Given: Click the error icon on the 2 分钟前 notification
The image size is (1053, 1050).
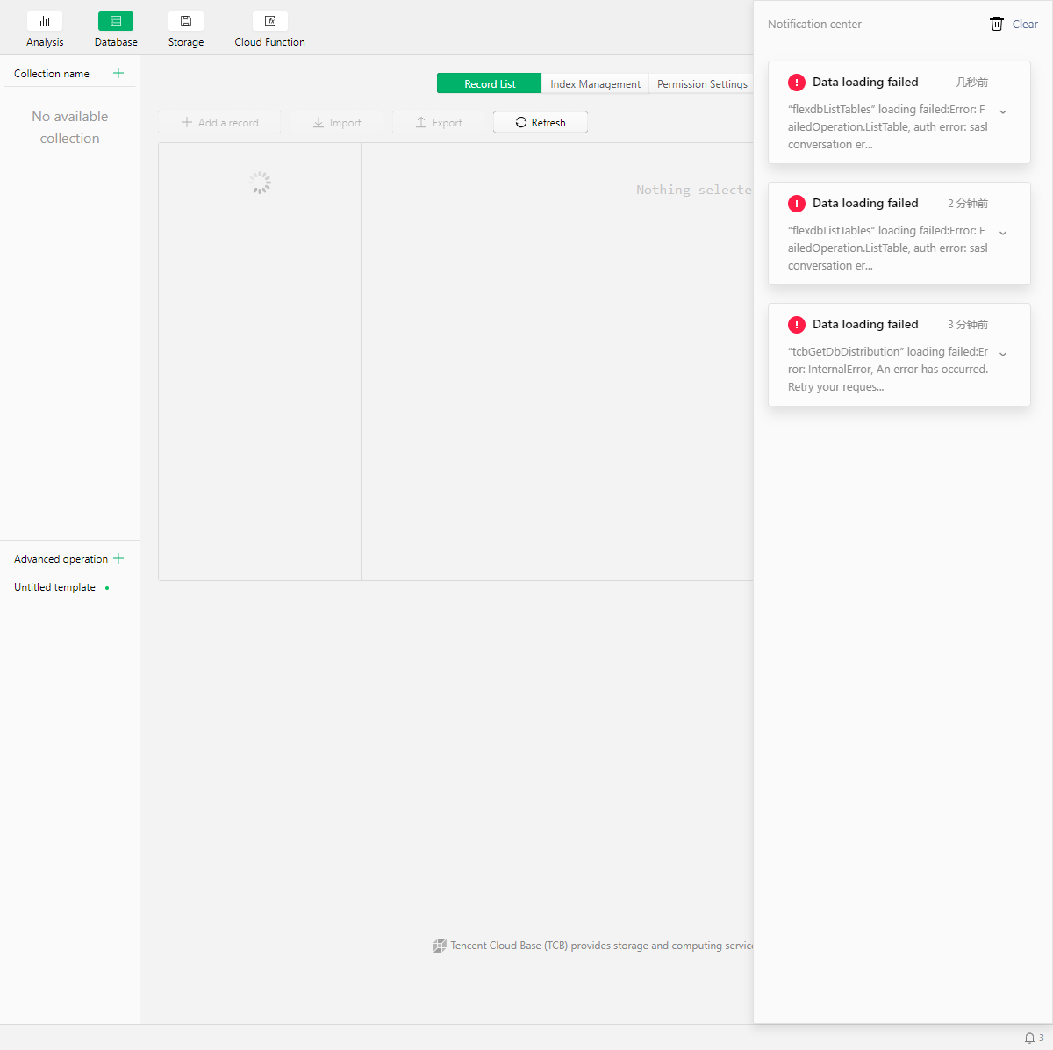Looking at the screenshot, I should (797, 204).
